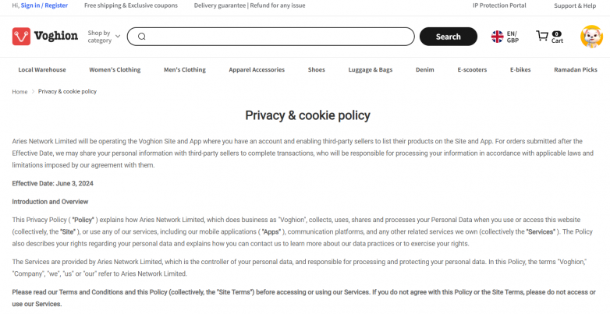Click the UK flag language icon
Image resolution: width=610 pixels, height=314 pixels.
point(497,37)
